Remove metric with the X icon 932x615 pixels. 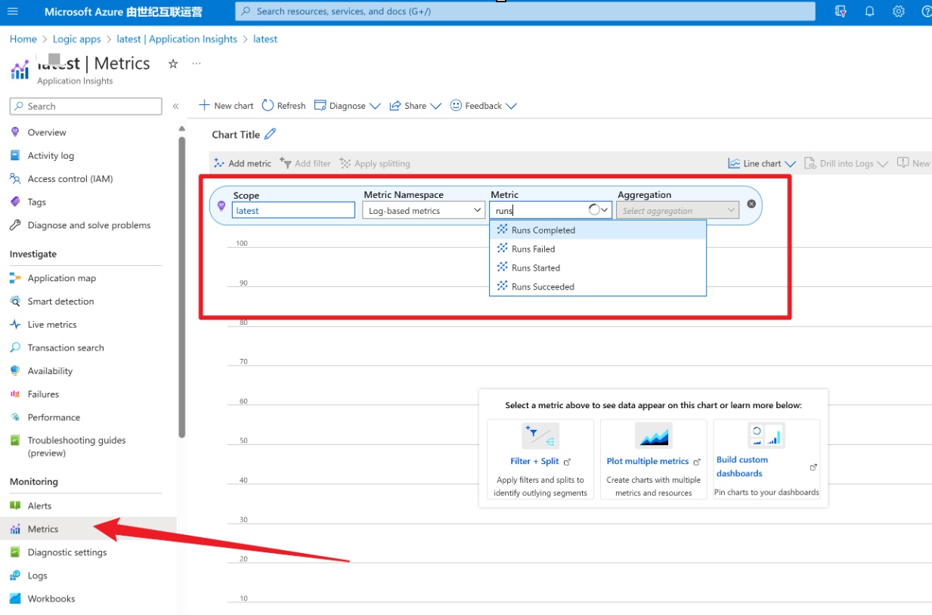point(751,204)
